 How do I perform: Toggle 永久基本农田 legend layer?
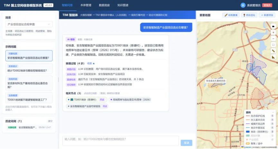pyautogui.click(x=260, y=120)
